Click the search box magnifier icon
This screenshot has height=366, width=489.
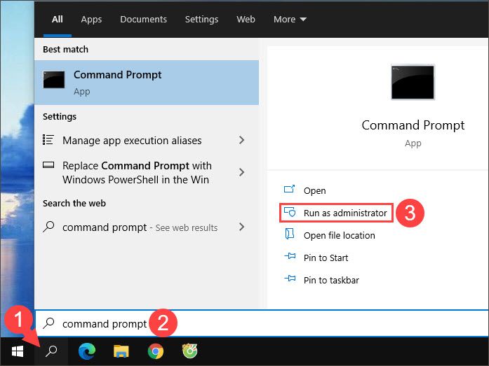pyautogui.click(x=48, y=323)
